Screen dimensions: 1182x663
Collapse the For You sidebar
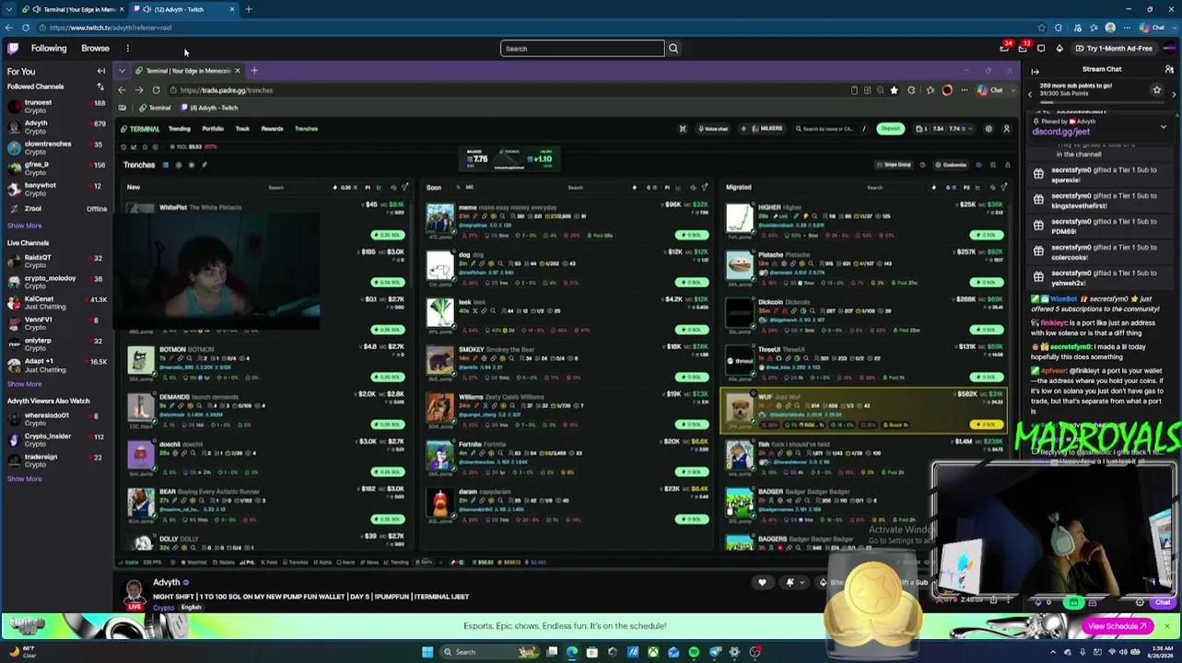tap(101, 71)
